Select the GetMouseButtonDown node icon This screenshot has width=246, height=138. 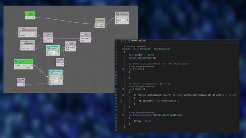[x=20, y=29]
